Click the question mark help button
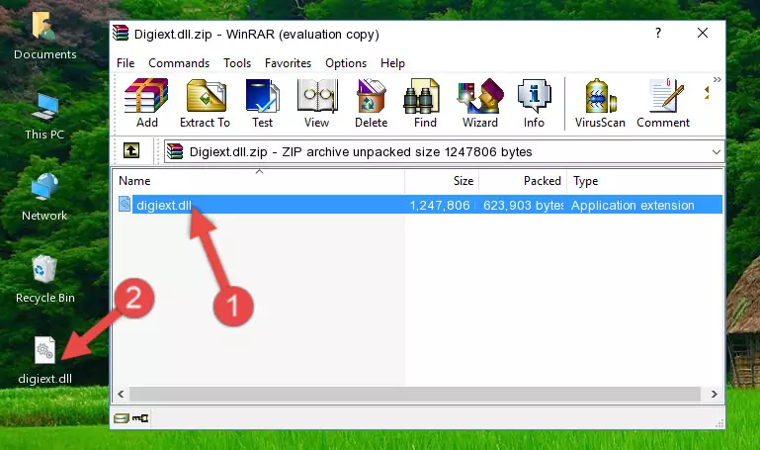Screen dimensions: 760x450 click(x=658, y=33)
